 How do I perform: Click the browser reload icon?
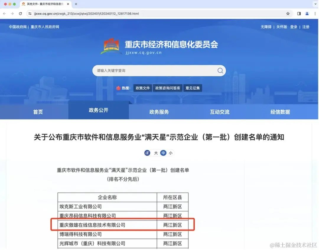20,13
